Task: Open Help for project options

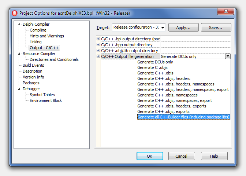Action: coord(214,156)
